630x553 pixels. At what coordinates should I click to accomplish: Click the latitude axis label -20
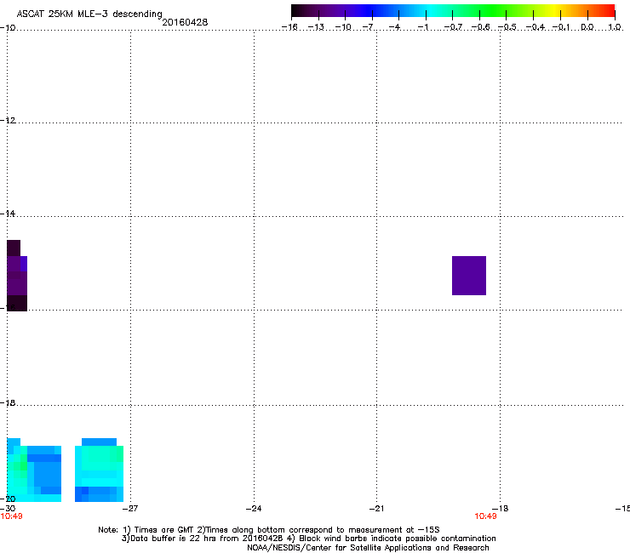click(8, 499)
